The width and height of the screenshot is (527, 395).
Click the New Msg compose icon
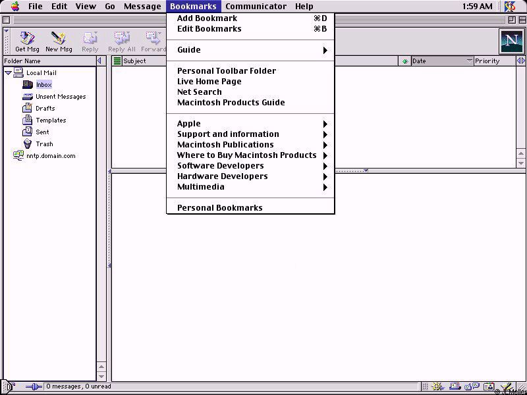click(x=59, y=41)
